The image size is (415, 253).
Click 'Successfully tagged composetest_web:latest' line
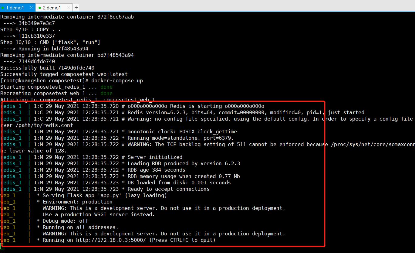tap(64, 74)
